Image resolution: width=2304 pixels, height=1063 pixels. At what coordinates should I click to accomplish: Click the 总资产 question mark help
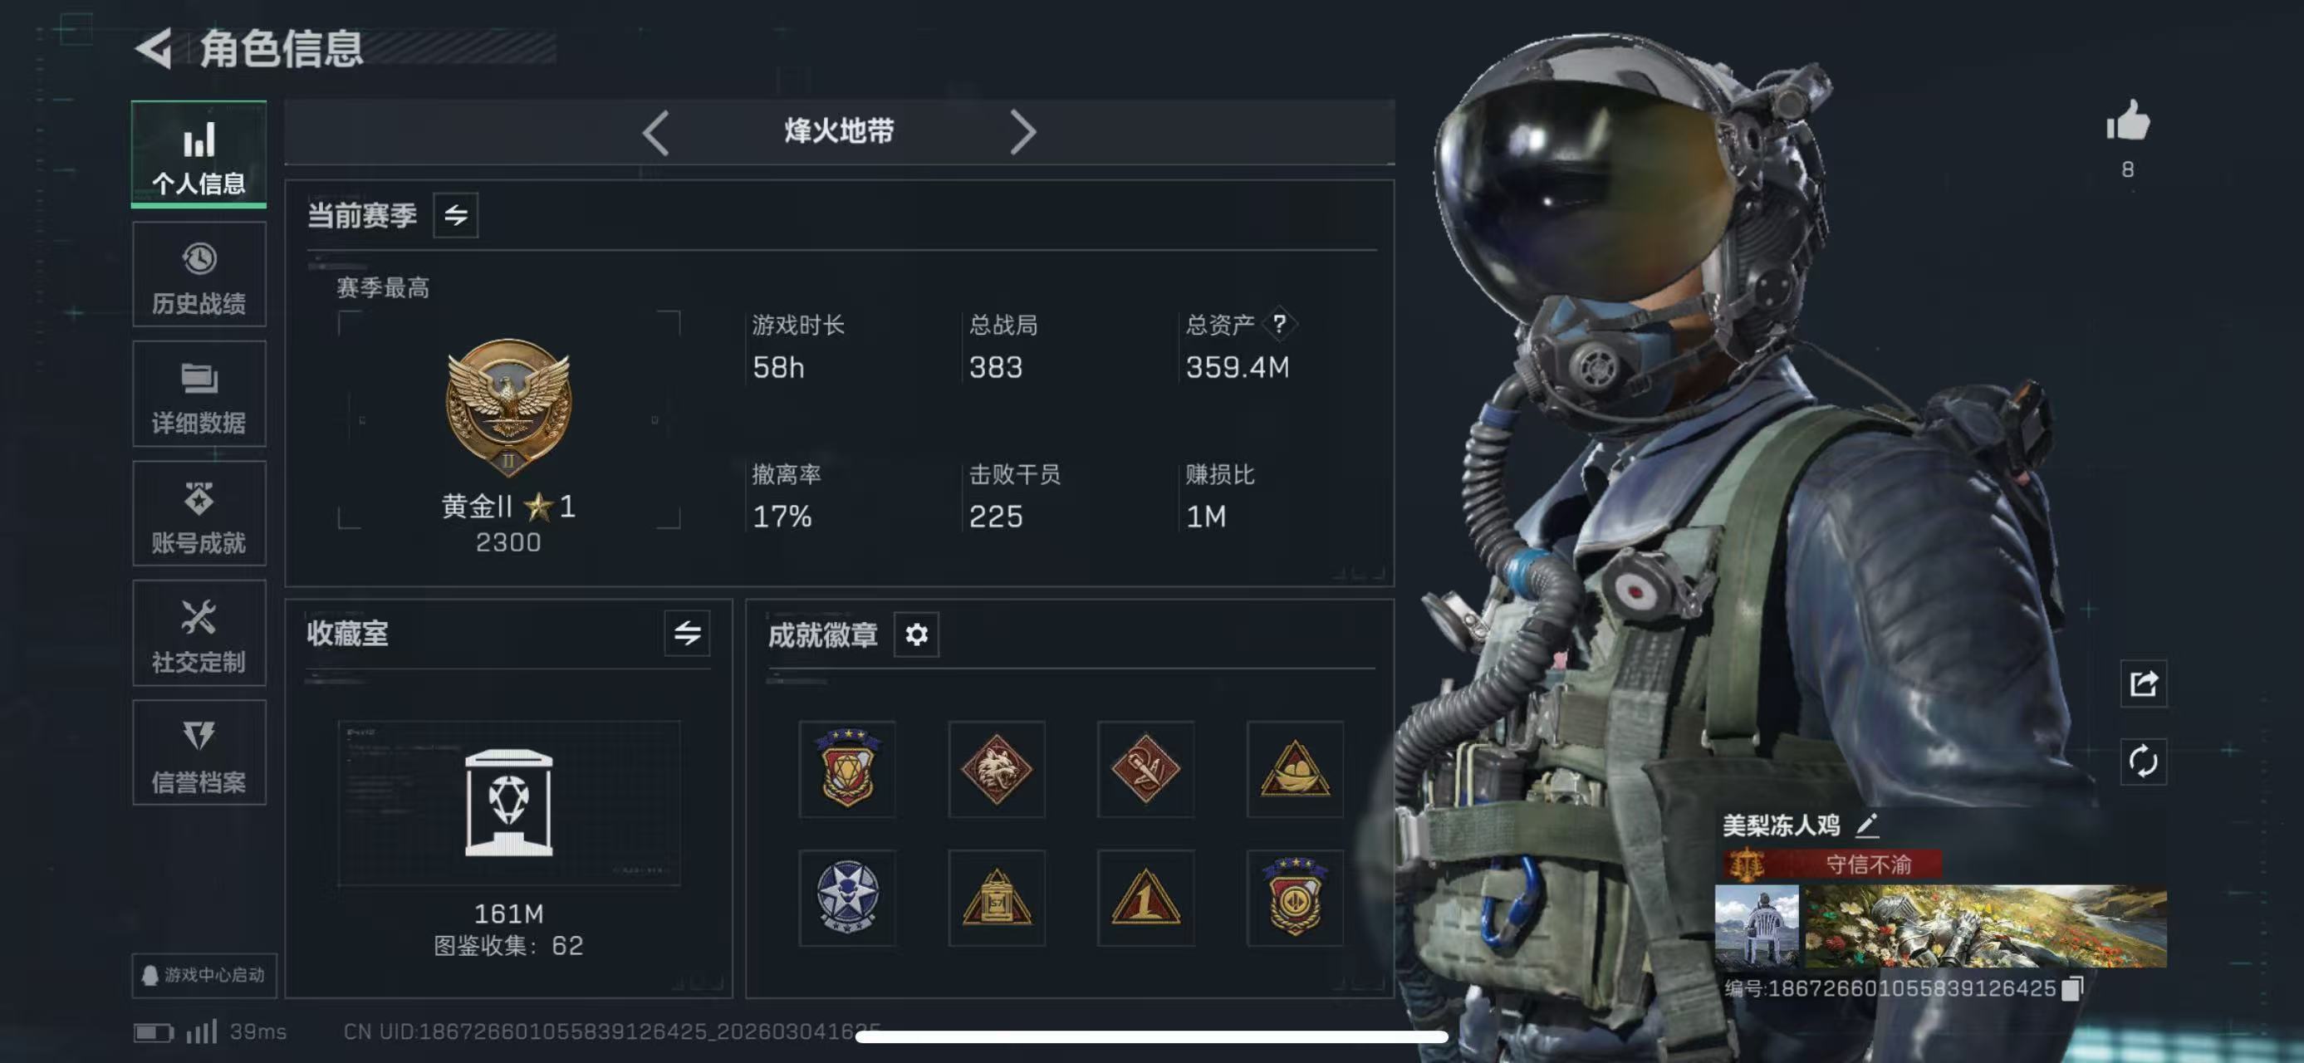click(x=1279, y=324)
